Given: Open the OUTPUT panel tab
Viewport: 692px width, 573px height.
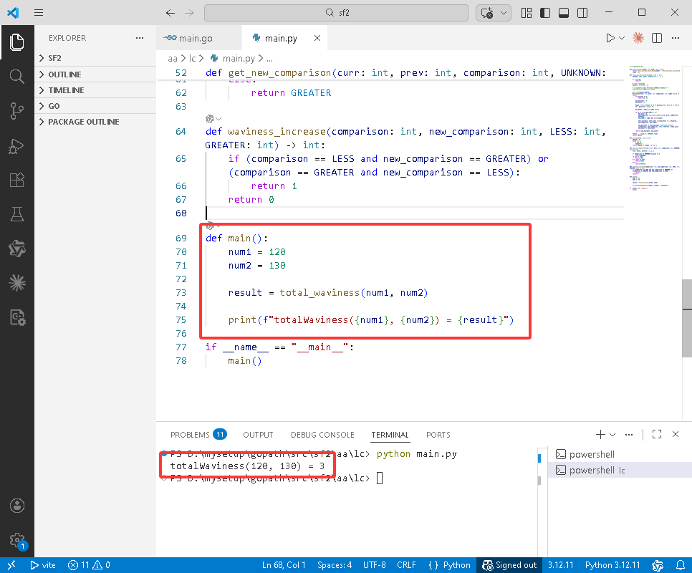Looking at the screenshot, I should pyautogui.click(x=258, y=435).
